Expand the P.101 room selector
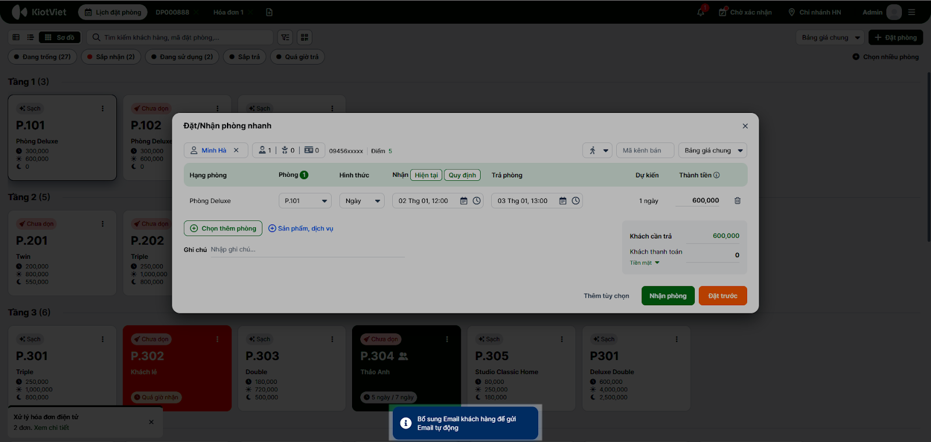Screen dimensions: 931x442 pos(305,201)
